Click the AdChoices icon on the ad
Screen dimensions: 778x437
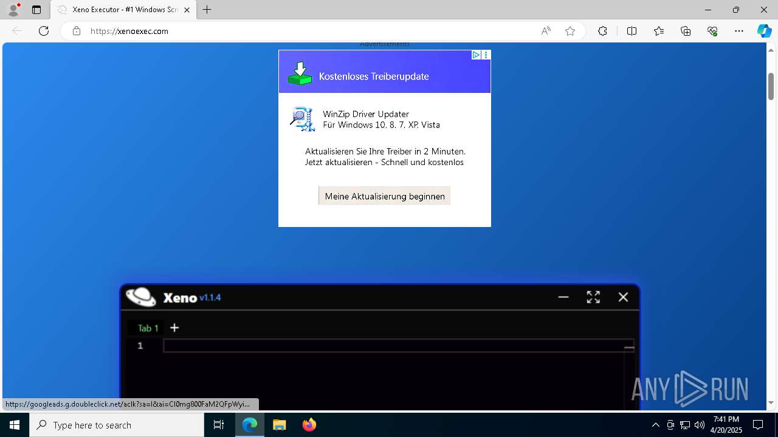477,55
